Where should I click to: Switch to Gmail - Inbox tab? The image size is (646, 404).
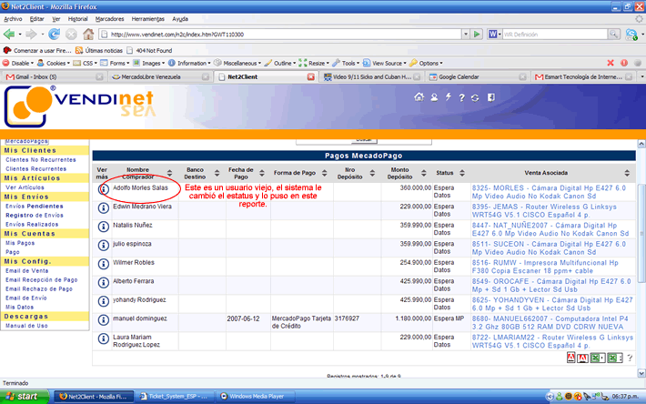(x=55, y=77)
